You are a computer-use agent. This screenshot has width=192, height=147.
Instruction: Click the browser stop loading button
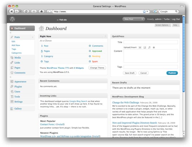point(34,12)
